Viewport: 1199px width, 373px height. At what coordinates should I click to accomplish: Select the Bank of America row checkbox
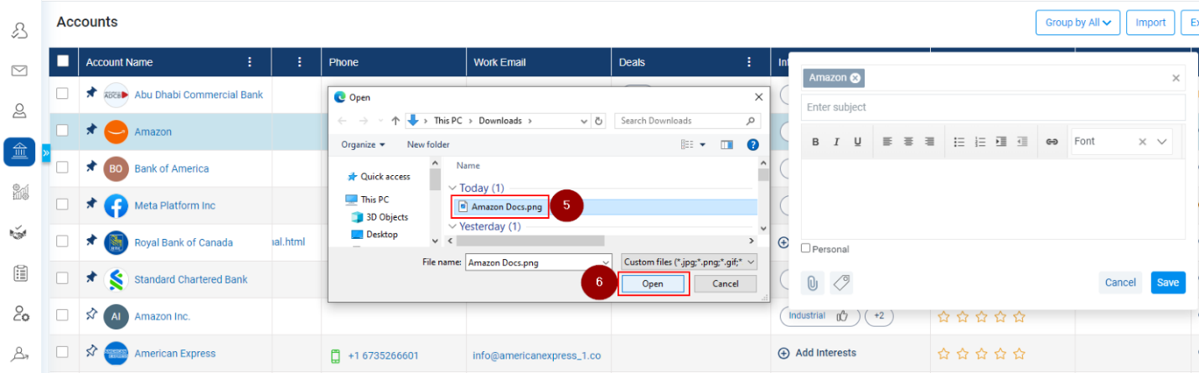pos(63,168)
